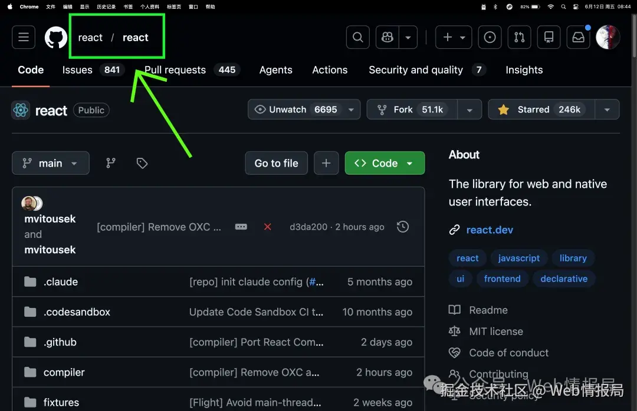Image resolution: width=637 pixels, height=411 pixels.
Task: Open the Readme link
Action: pos(488,310)
